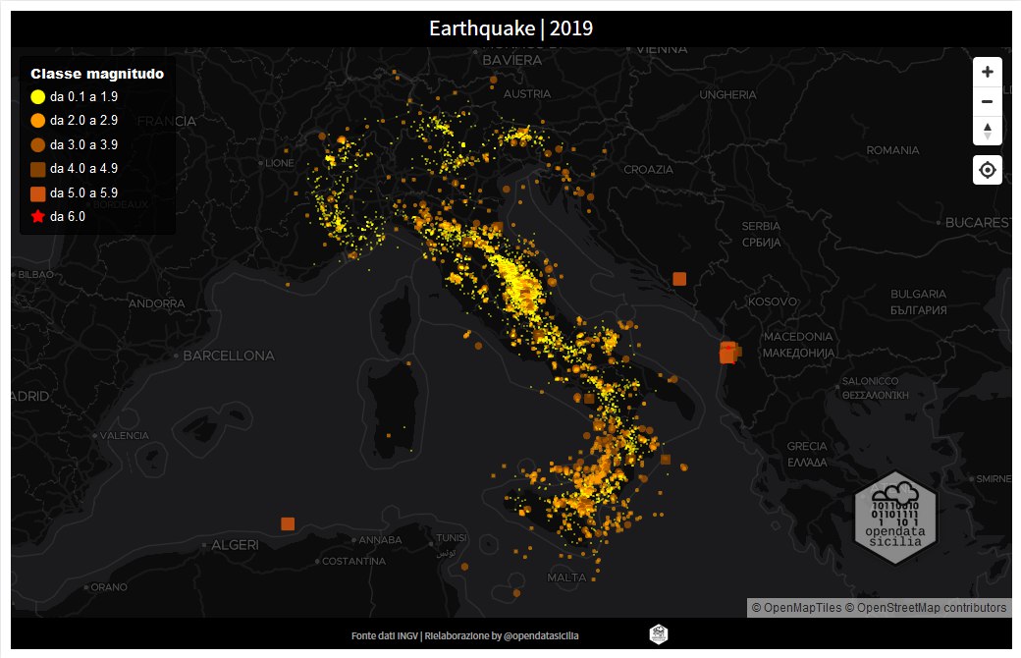Locate my position with the geolocate button
Screen dimensions: 1021x658
(x=988, y=170)
